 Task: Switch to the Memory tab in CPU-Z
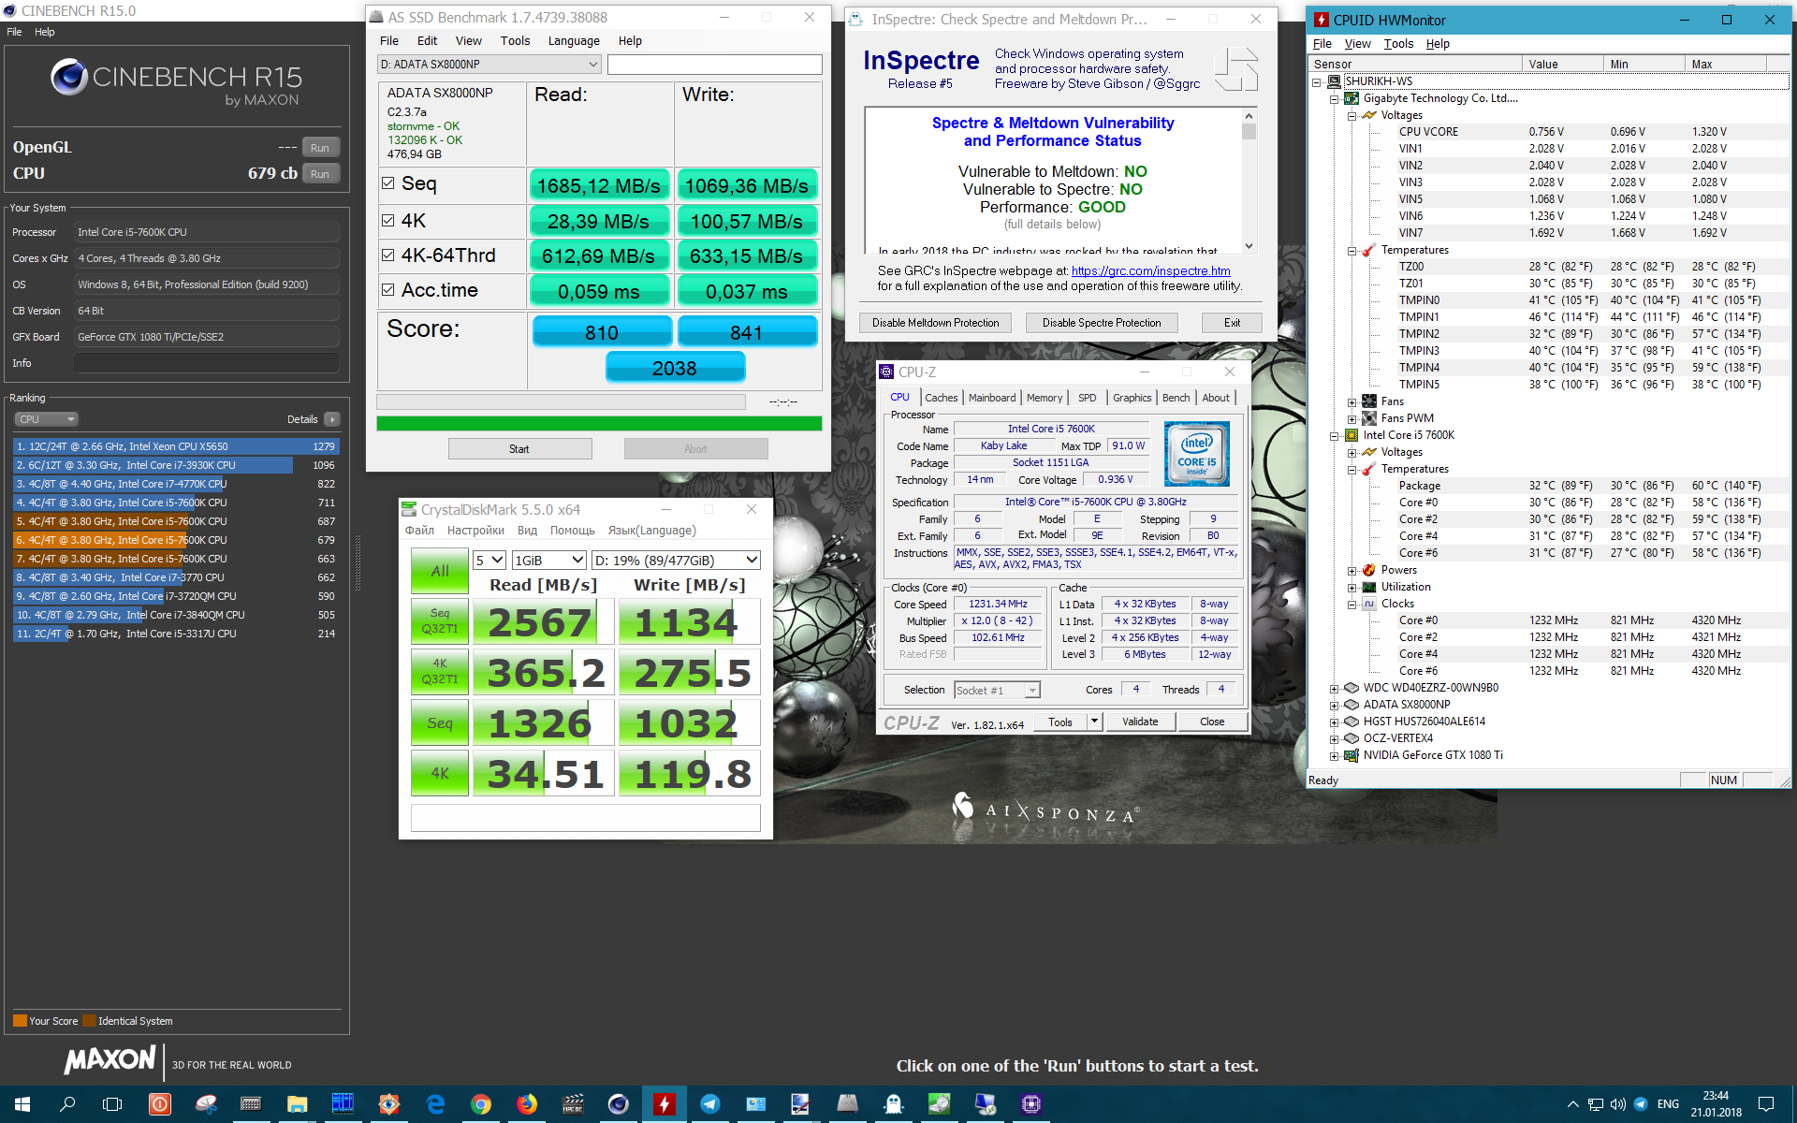1044,398
